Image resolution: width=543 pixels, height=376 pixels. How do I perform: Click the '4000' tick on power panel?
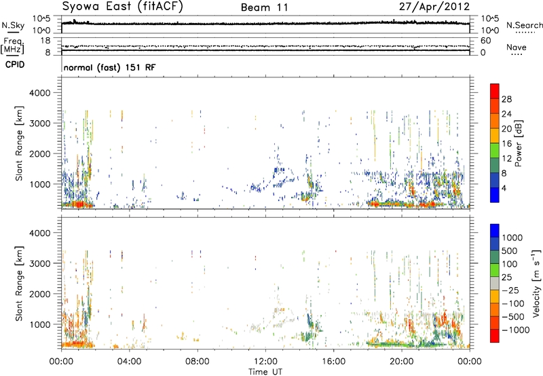(x=40, y=93)
